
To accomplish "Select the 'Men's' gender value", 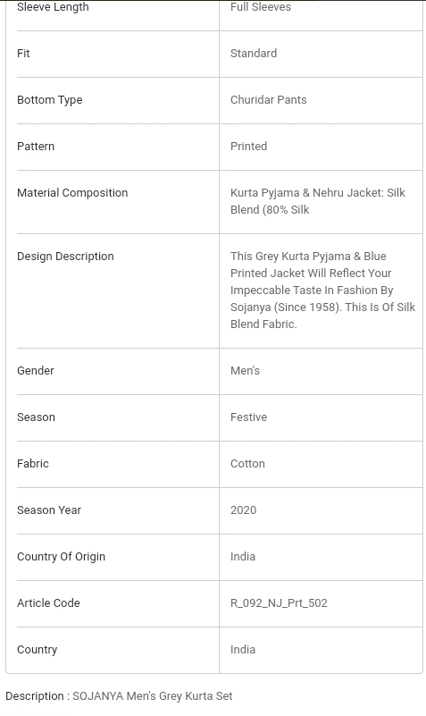I will point(245,371).
